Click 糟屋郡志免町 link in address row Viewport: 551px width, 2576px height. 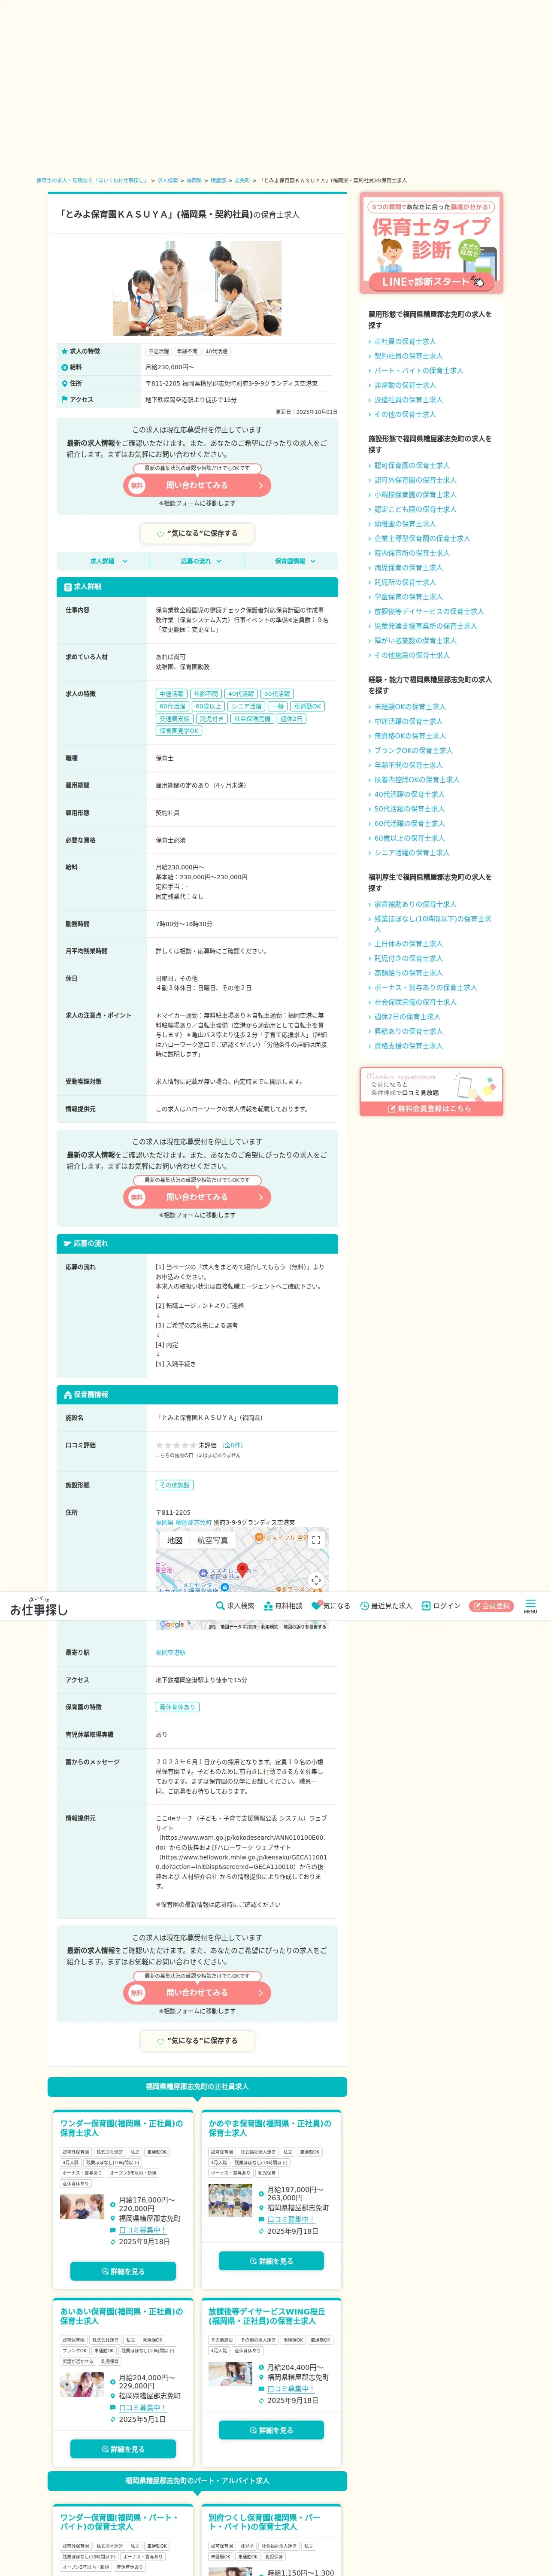tap(193, 1523)
